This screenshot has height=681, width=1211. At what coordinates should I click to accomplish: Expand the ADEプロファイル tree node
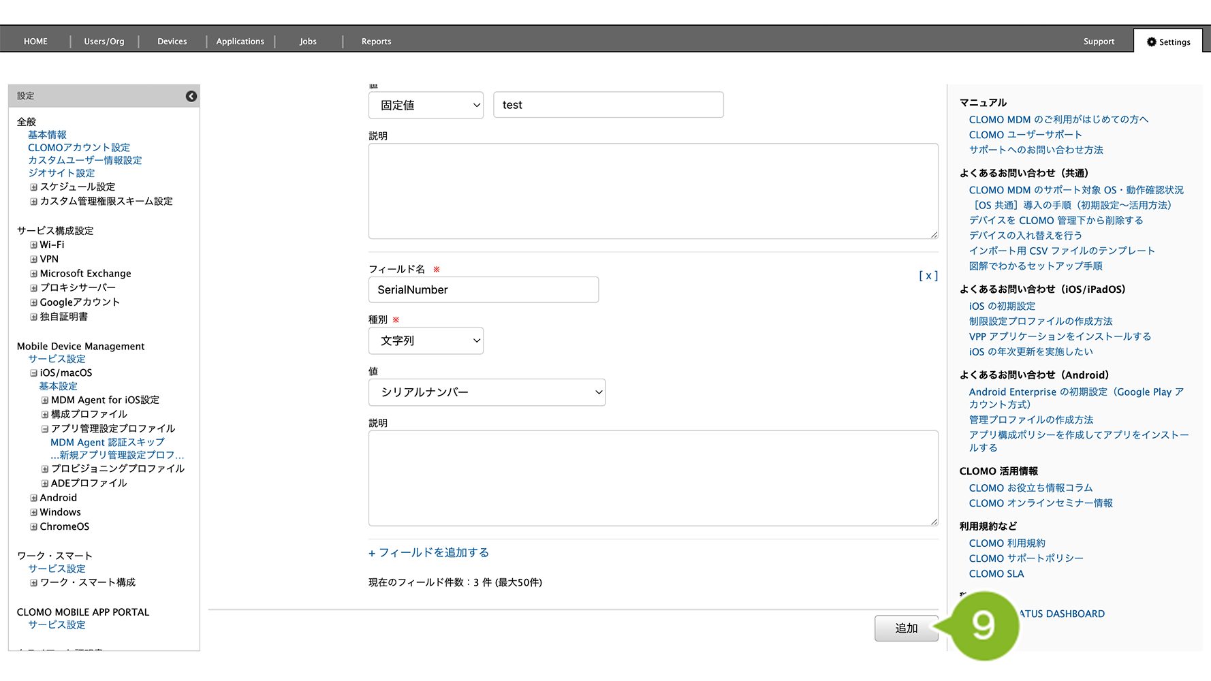click(45, 484)
